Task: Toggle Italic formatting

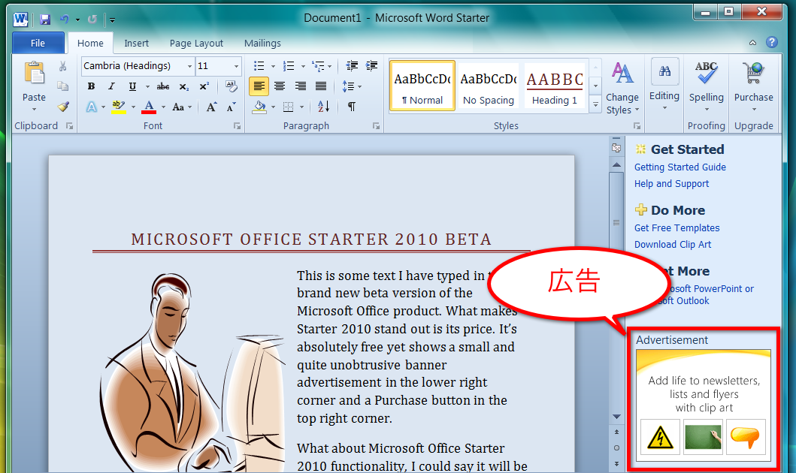Action: pyautogui.click(x=112, y=86)
